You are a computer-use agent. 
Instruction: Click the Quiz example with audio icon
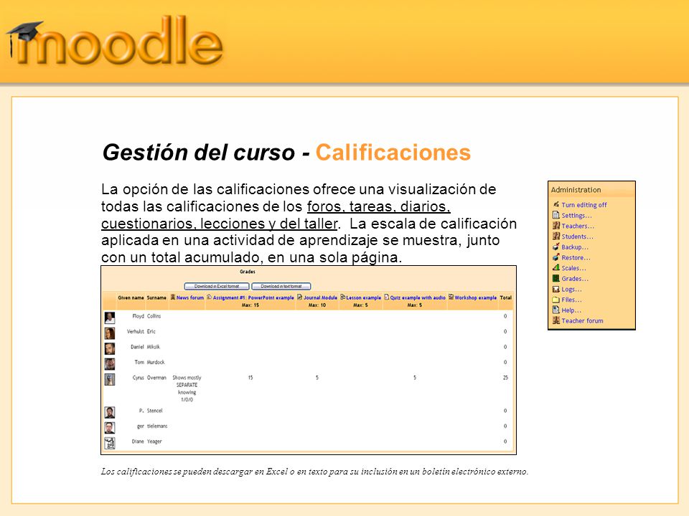[387, 297]
